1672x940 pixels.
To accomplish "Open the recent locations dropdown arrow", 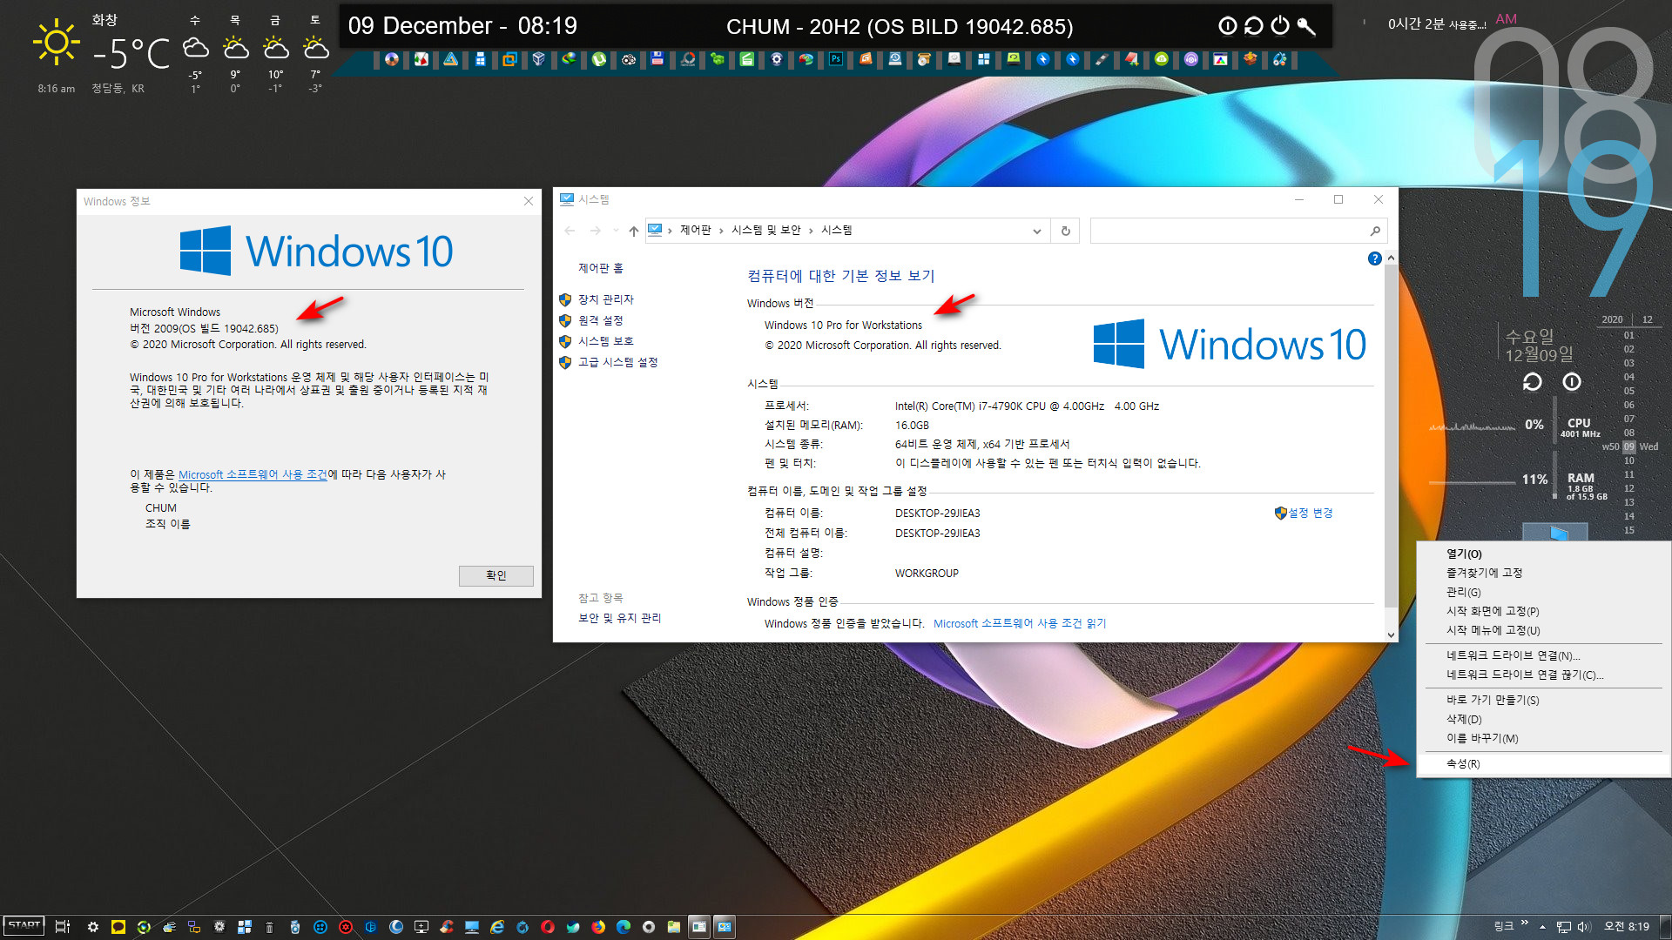I will coord(617,231).
